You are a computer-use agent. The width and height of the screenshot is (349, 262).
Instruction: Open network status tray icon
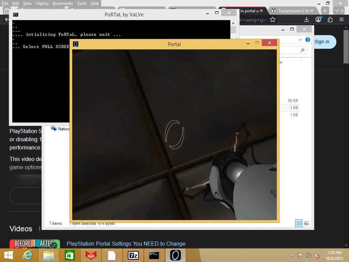(x=309, y=255)
